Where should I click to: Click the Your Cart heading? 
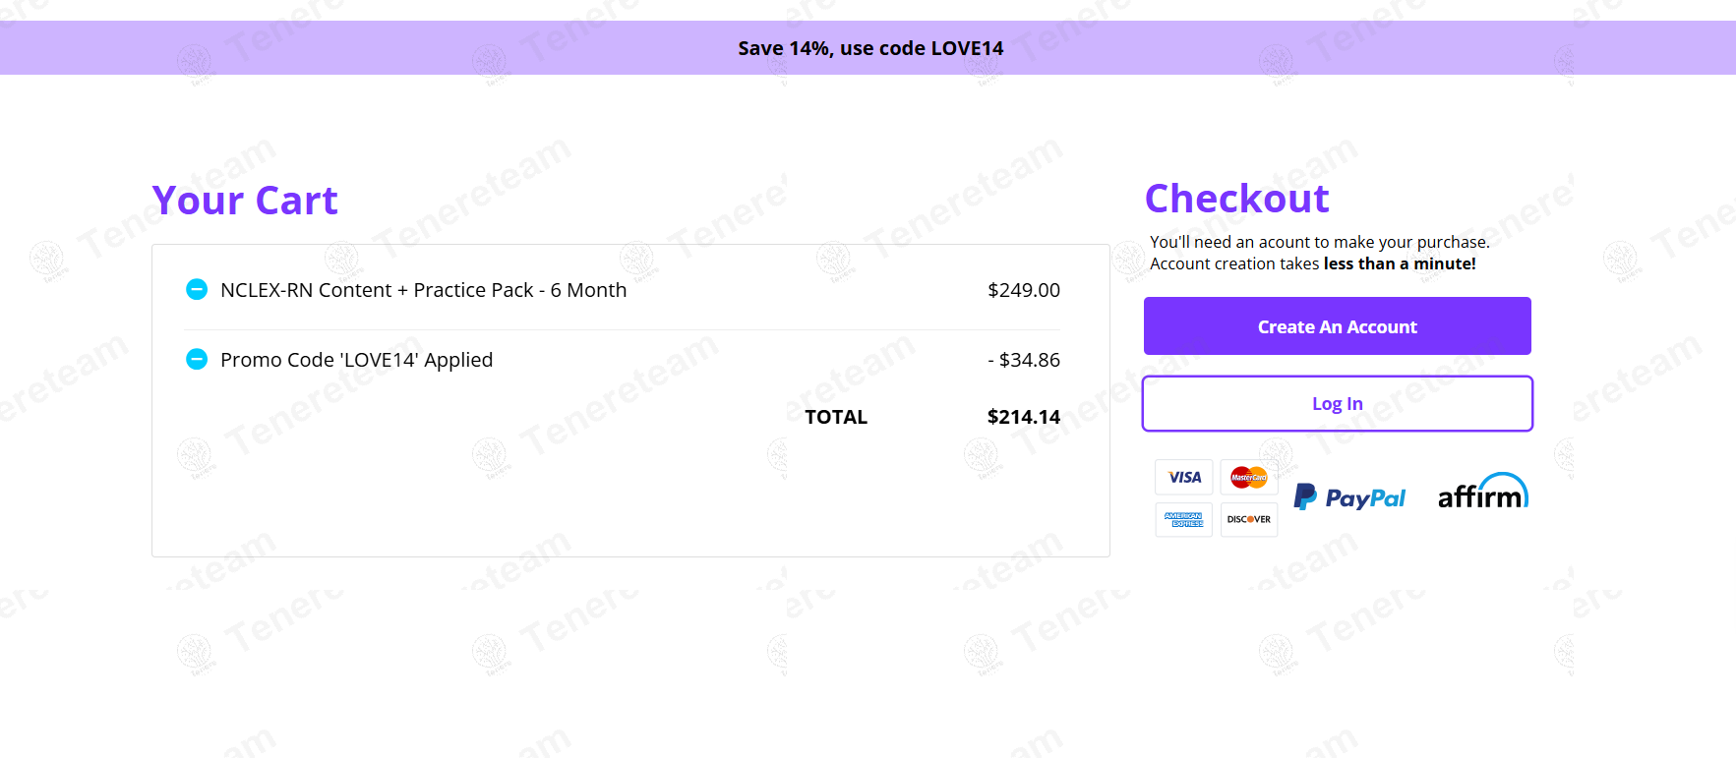click(x=245, y=201)
